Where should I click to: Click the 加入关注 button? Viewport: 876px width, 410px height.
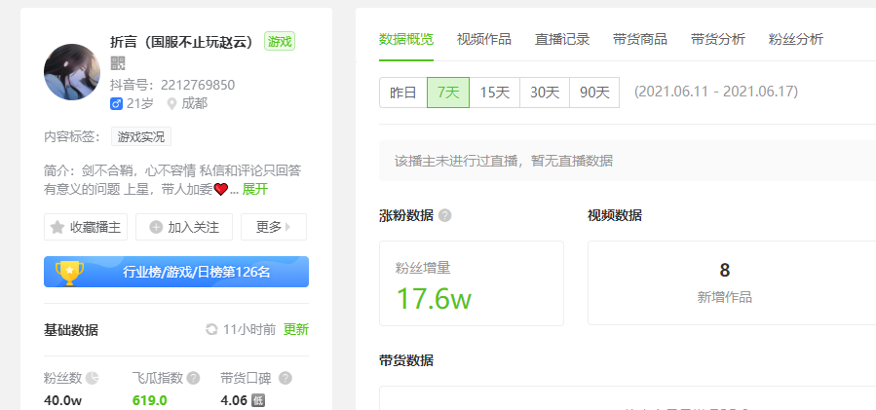[x=184, y=227]
